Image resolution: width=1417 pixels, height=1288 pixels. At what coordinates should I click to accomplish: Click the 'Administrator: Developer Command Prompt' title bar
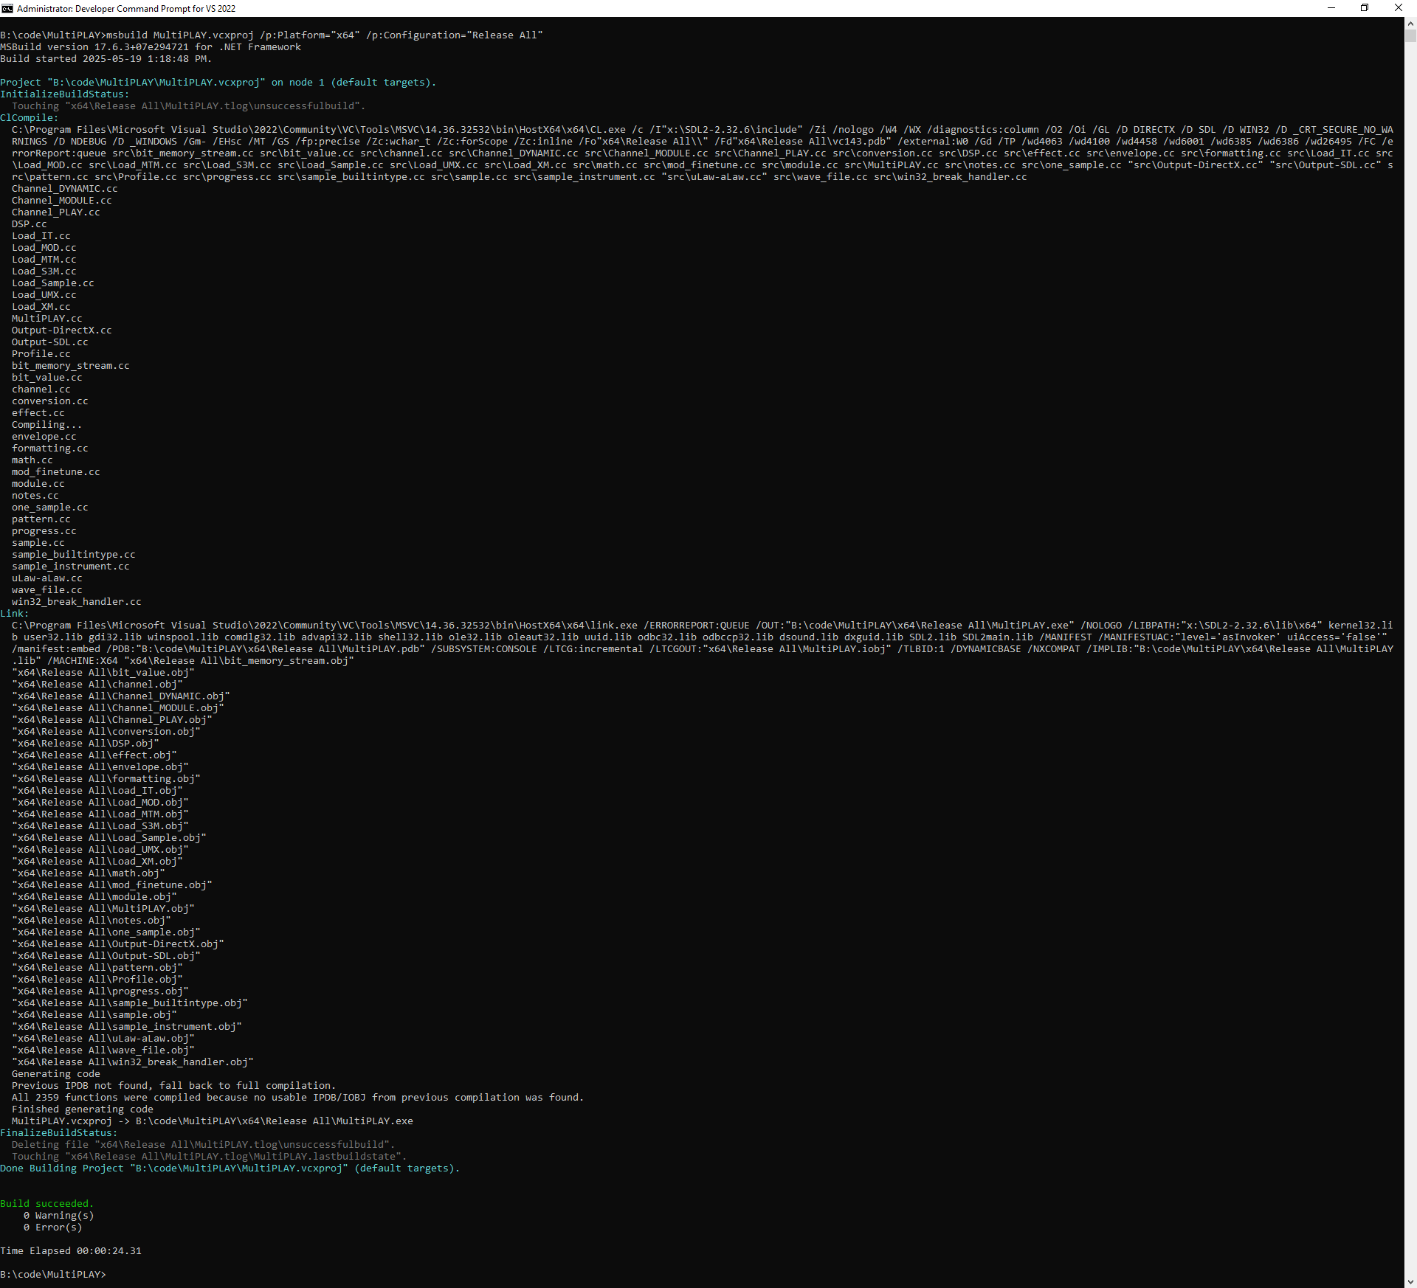point(124,8)
